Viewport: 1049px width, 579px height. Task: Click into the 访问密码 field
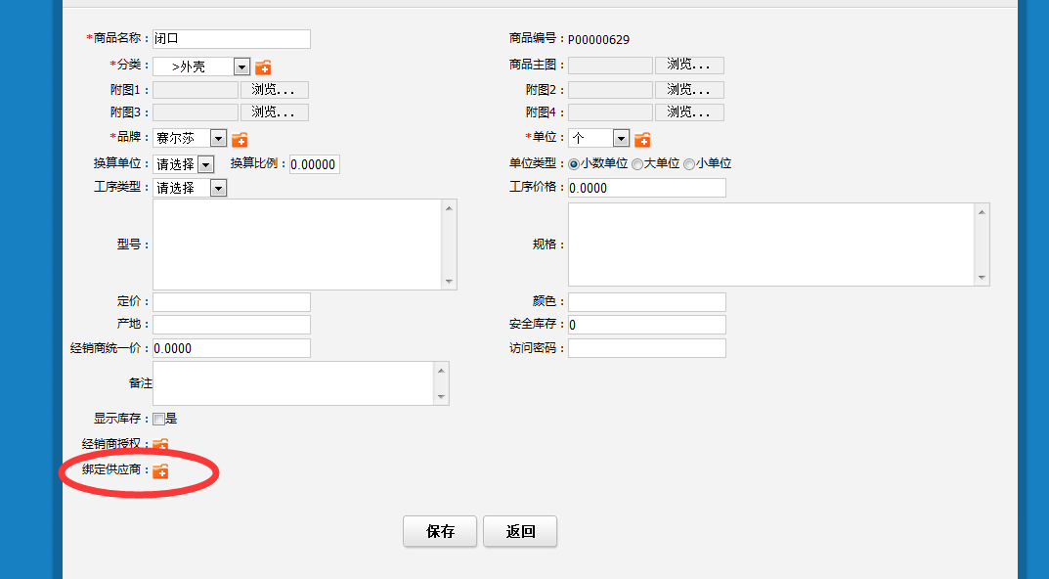click(646, 348)
